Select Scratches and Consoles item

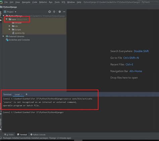coord(18,40)
